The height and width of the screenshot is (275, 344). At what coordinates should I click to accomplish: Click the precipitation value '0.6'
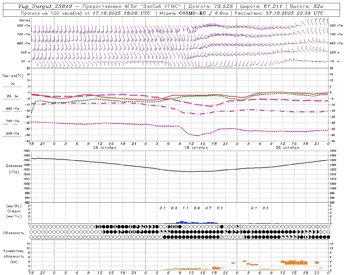pos(197,208)
